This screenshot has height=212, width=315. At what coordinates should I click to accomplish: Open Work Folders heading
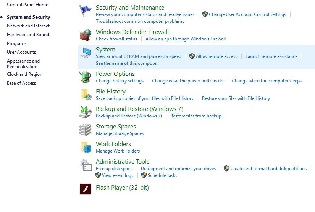pos(113,144)
